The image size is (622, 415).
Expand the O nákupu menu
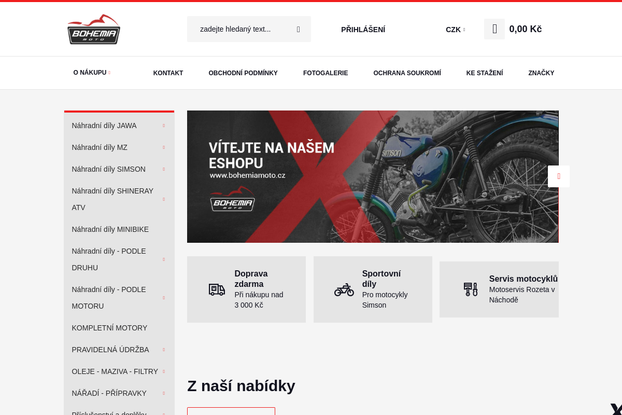pos(92,73)
